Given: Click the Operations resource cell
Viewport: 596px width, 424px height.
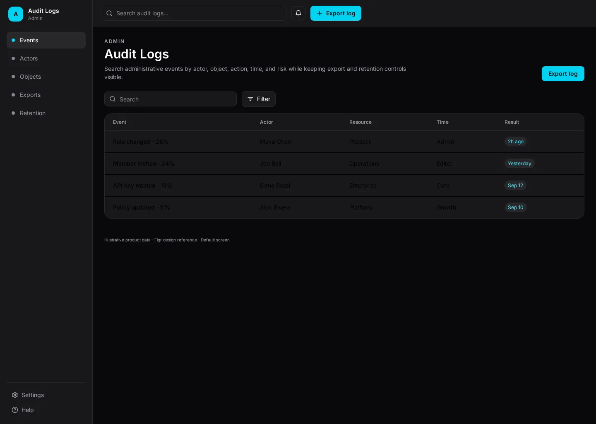Looking at the screenshot, I should pyautogui.click(x=364, y=164).
